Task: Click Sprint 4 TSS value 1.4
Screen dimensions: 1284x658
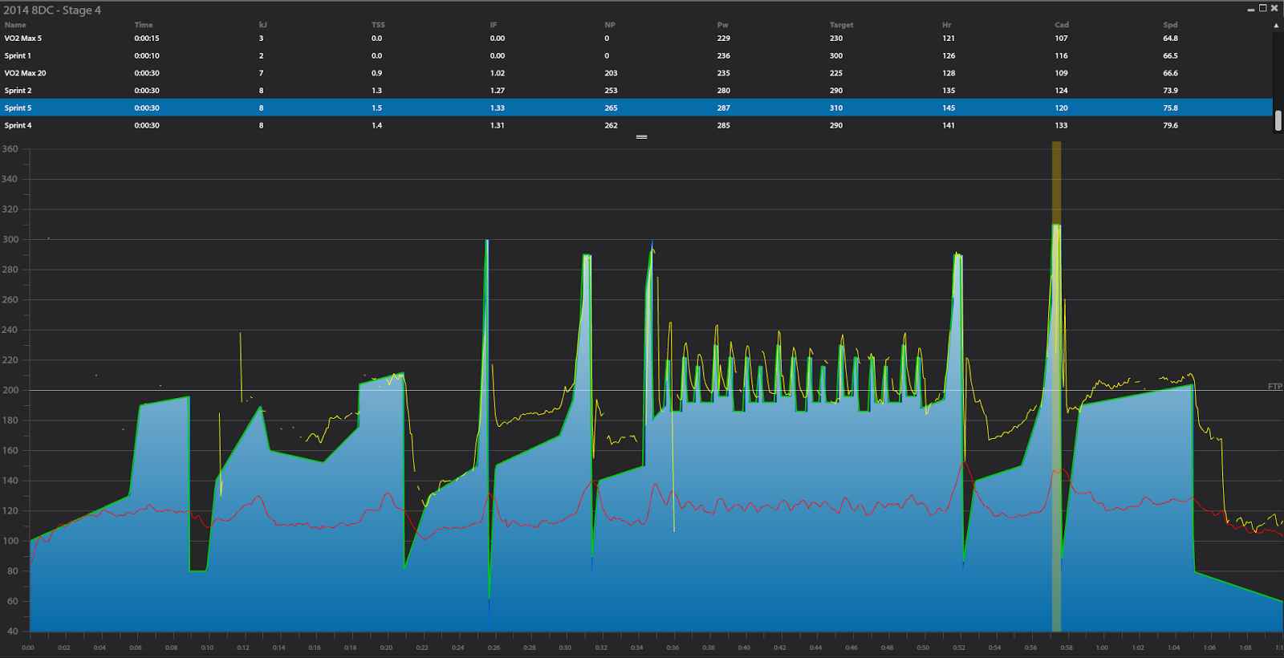Action: tap(376, 125)
